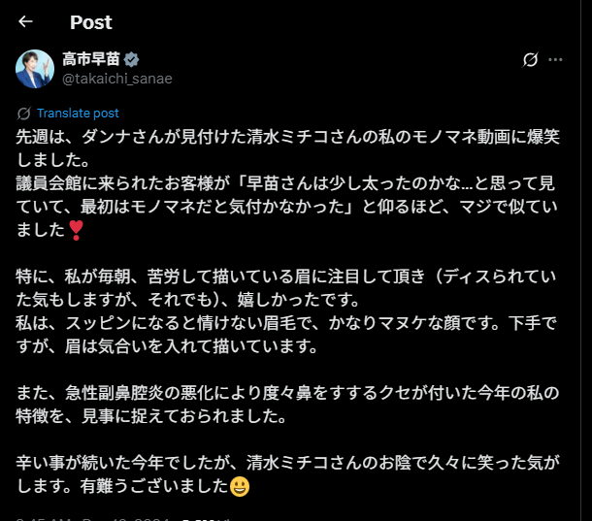Viewport: 592px width, 521px height.
Task: Open the three-dot More options menu
Action: (555, 59)
